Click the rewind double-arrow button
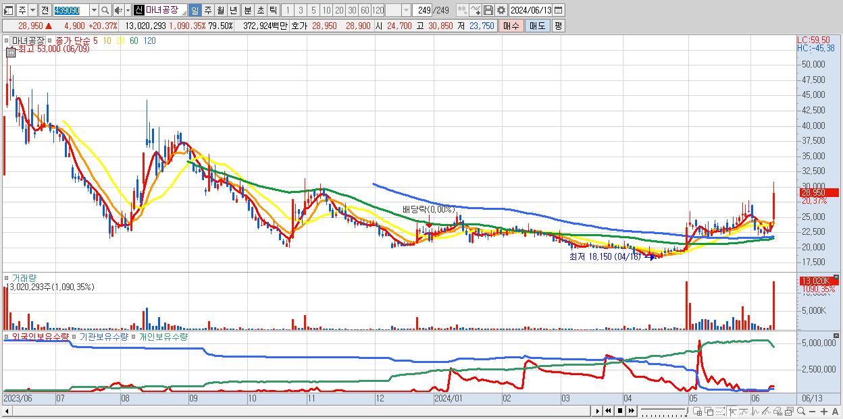The width and height of the screenshot is (843, 419). coord(608,411)
